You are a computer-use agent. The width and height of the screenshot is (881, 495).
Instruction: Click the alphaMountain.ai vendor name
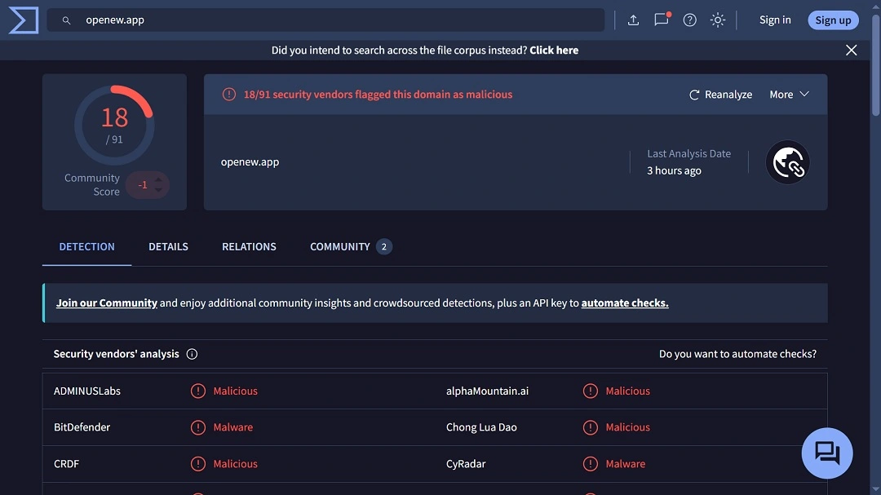pyautogui.click(x=487, y=391)
